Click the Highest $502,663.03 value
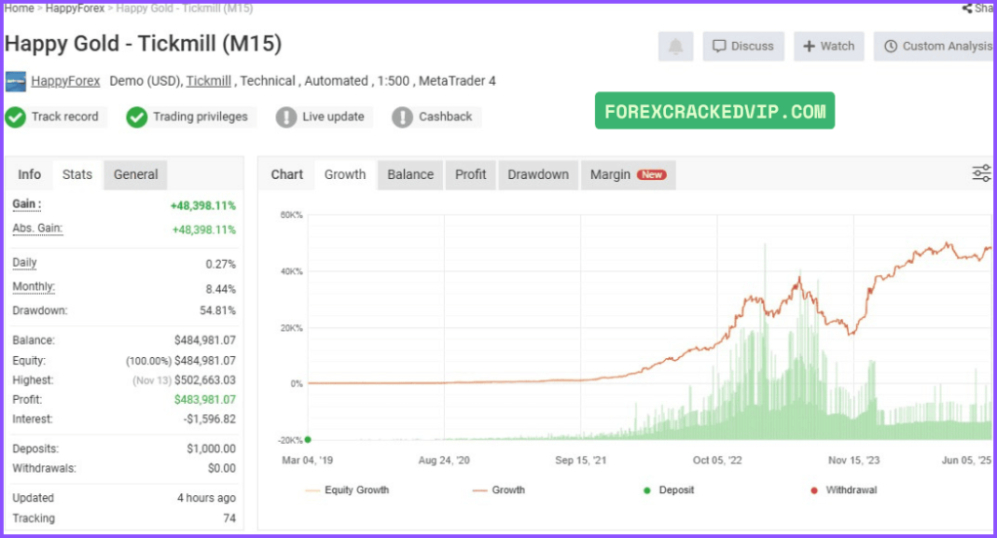Screen dimensions: 997x538 click(204, 379)
